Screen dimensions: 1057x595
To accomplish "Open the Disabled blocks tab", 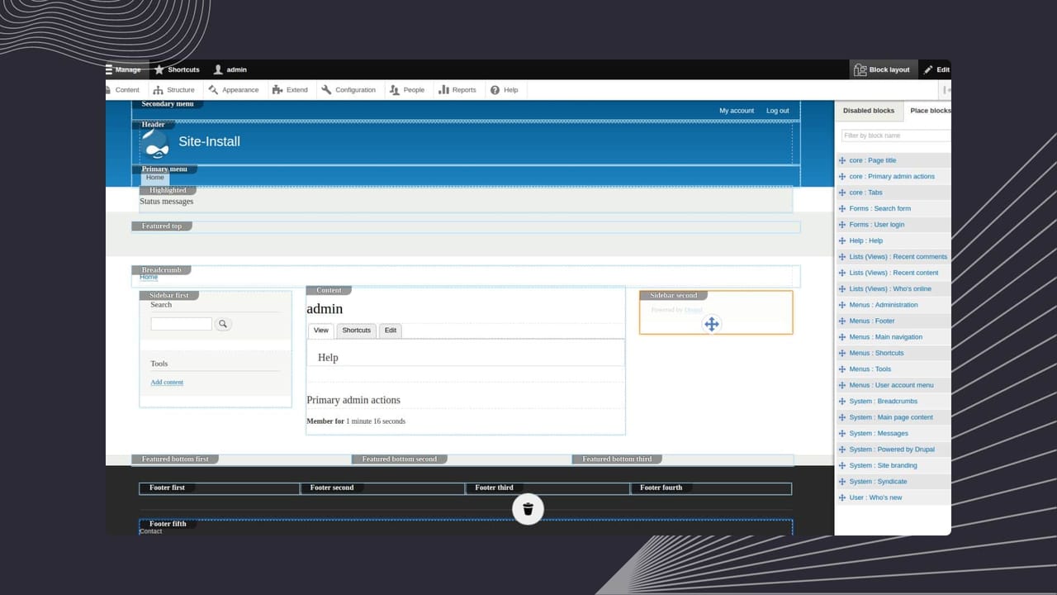I will pyautogui.click(x=868, y=110).
